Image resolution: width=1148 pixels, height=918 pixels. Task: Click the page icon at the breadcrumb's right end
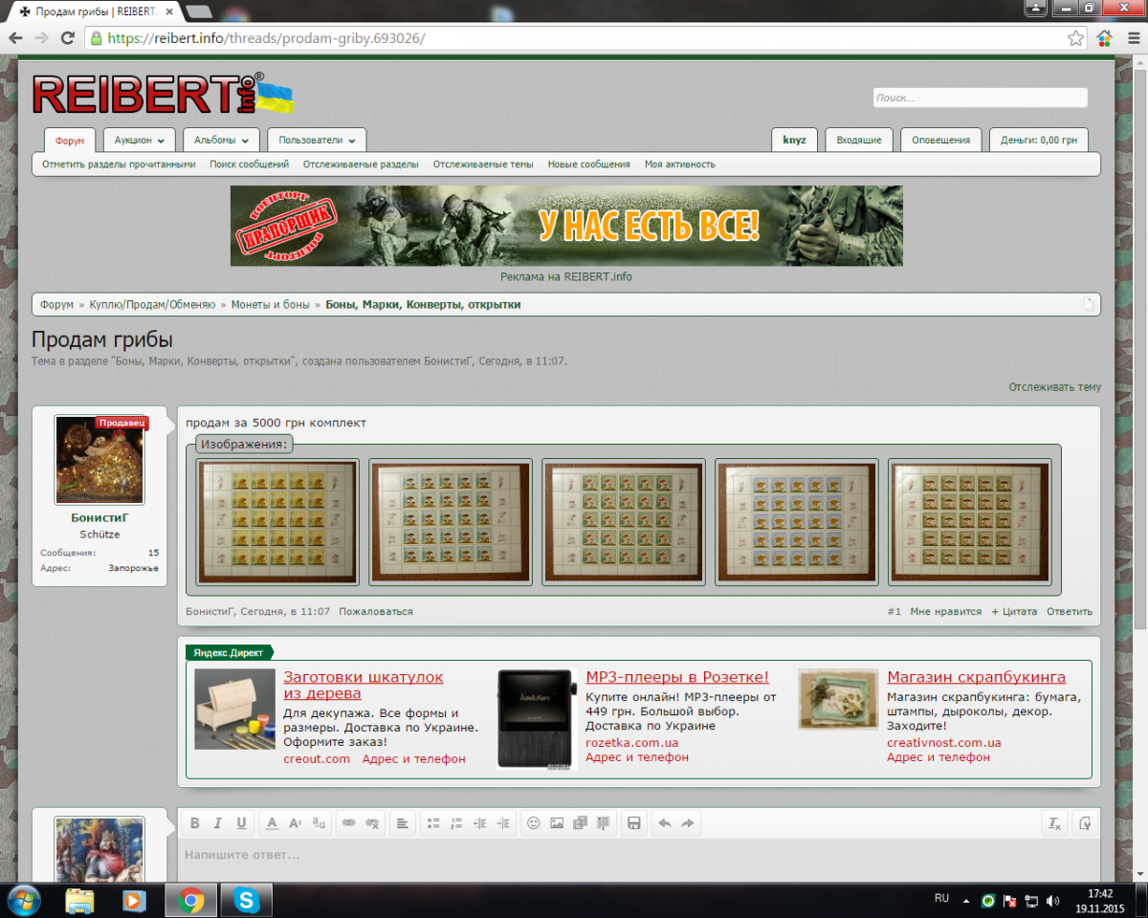point(1089,304)
